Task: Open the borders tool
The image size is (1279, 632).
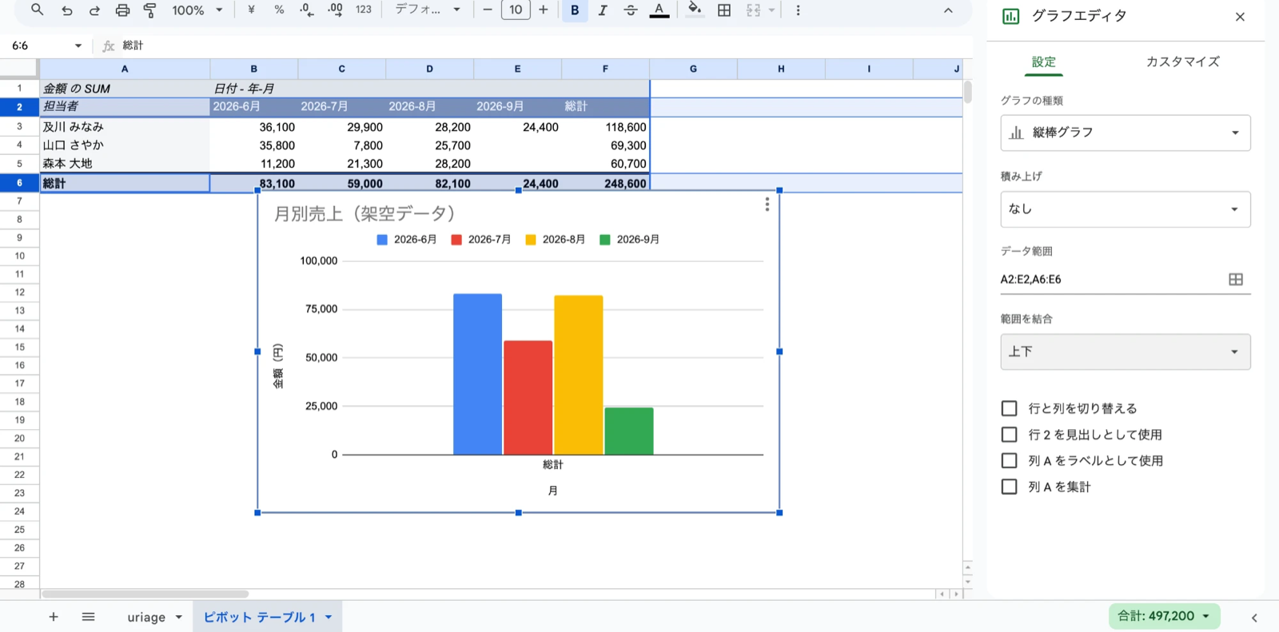Action: pos(724,10)
